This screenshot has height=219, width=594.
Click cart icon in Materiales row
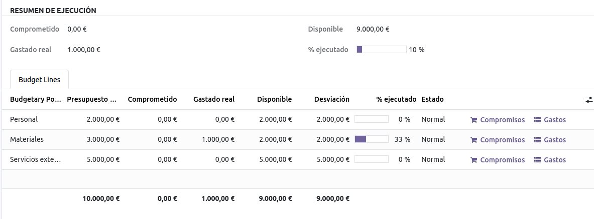pos(473,140)
